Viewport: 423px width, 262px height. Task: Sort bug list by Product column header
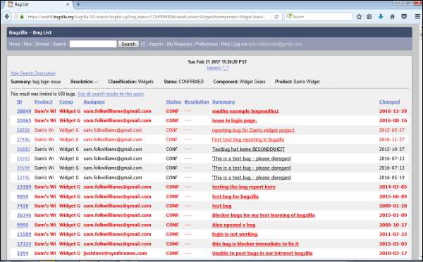coord(44,102)
